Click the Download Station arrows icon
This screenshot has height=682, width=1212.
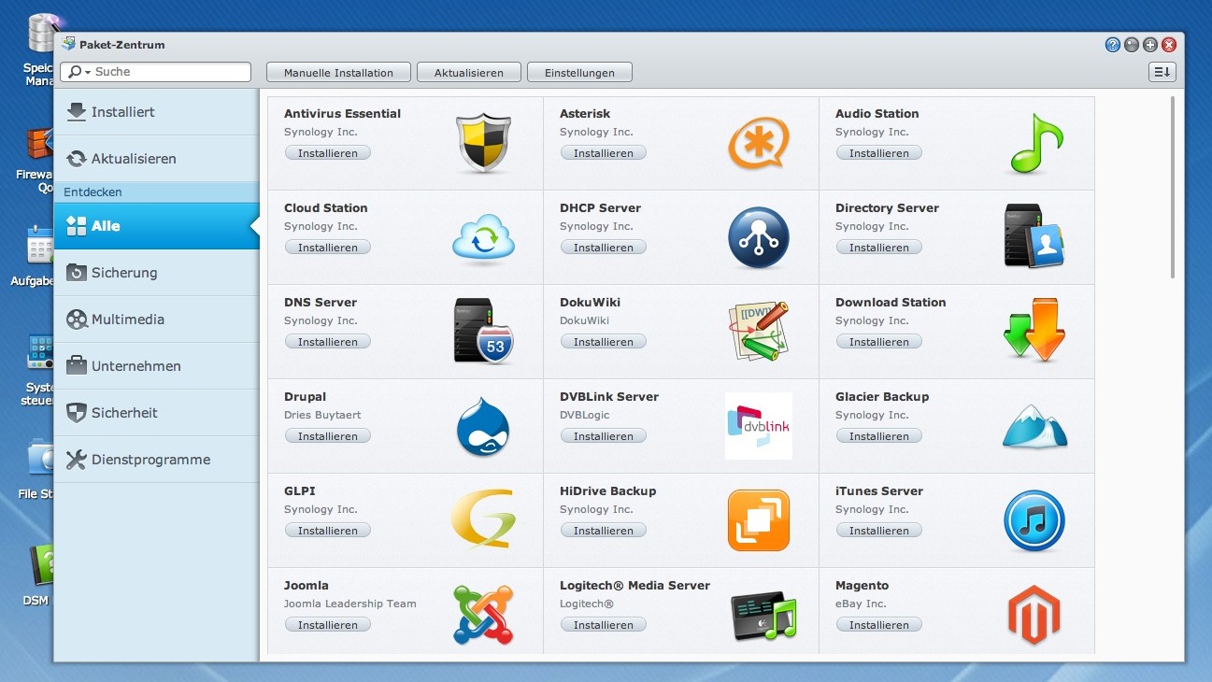1034,331
